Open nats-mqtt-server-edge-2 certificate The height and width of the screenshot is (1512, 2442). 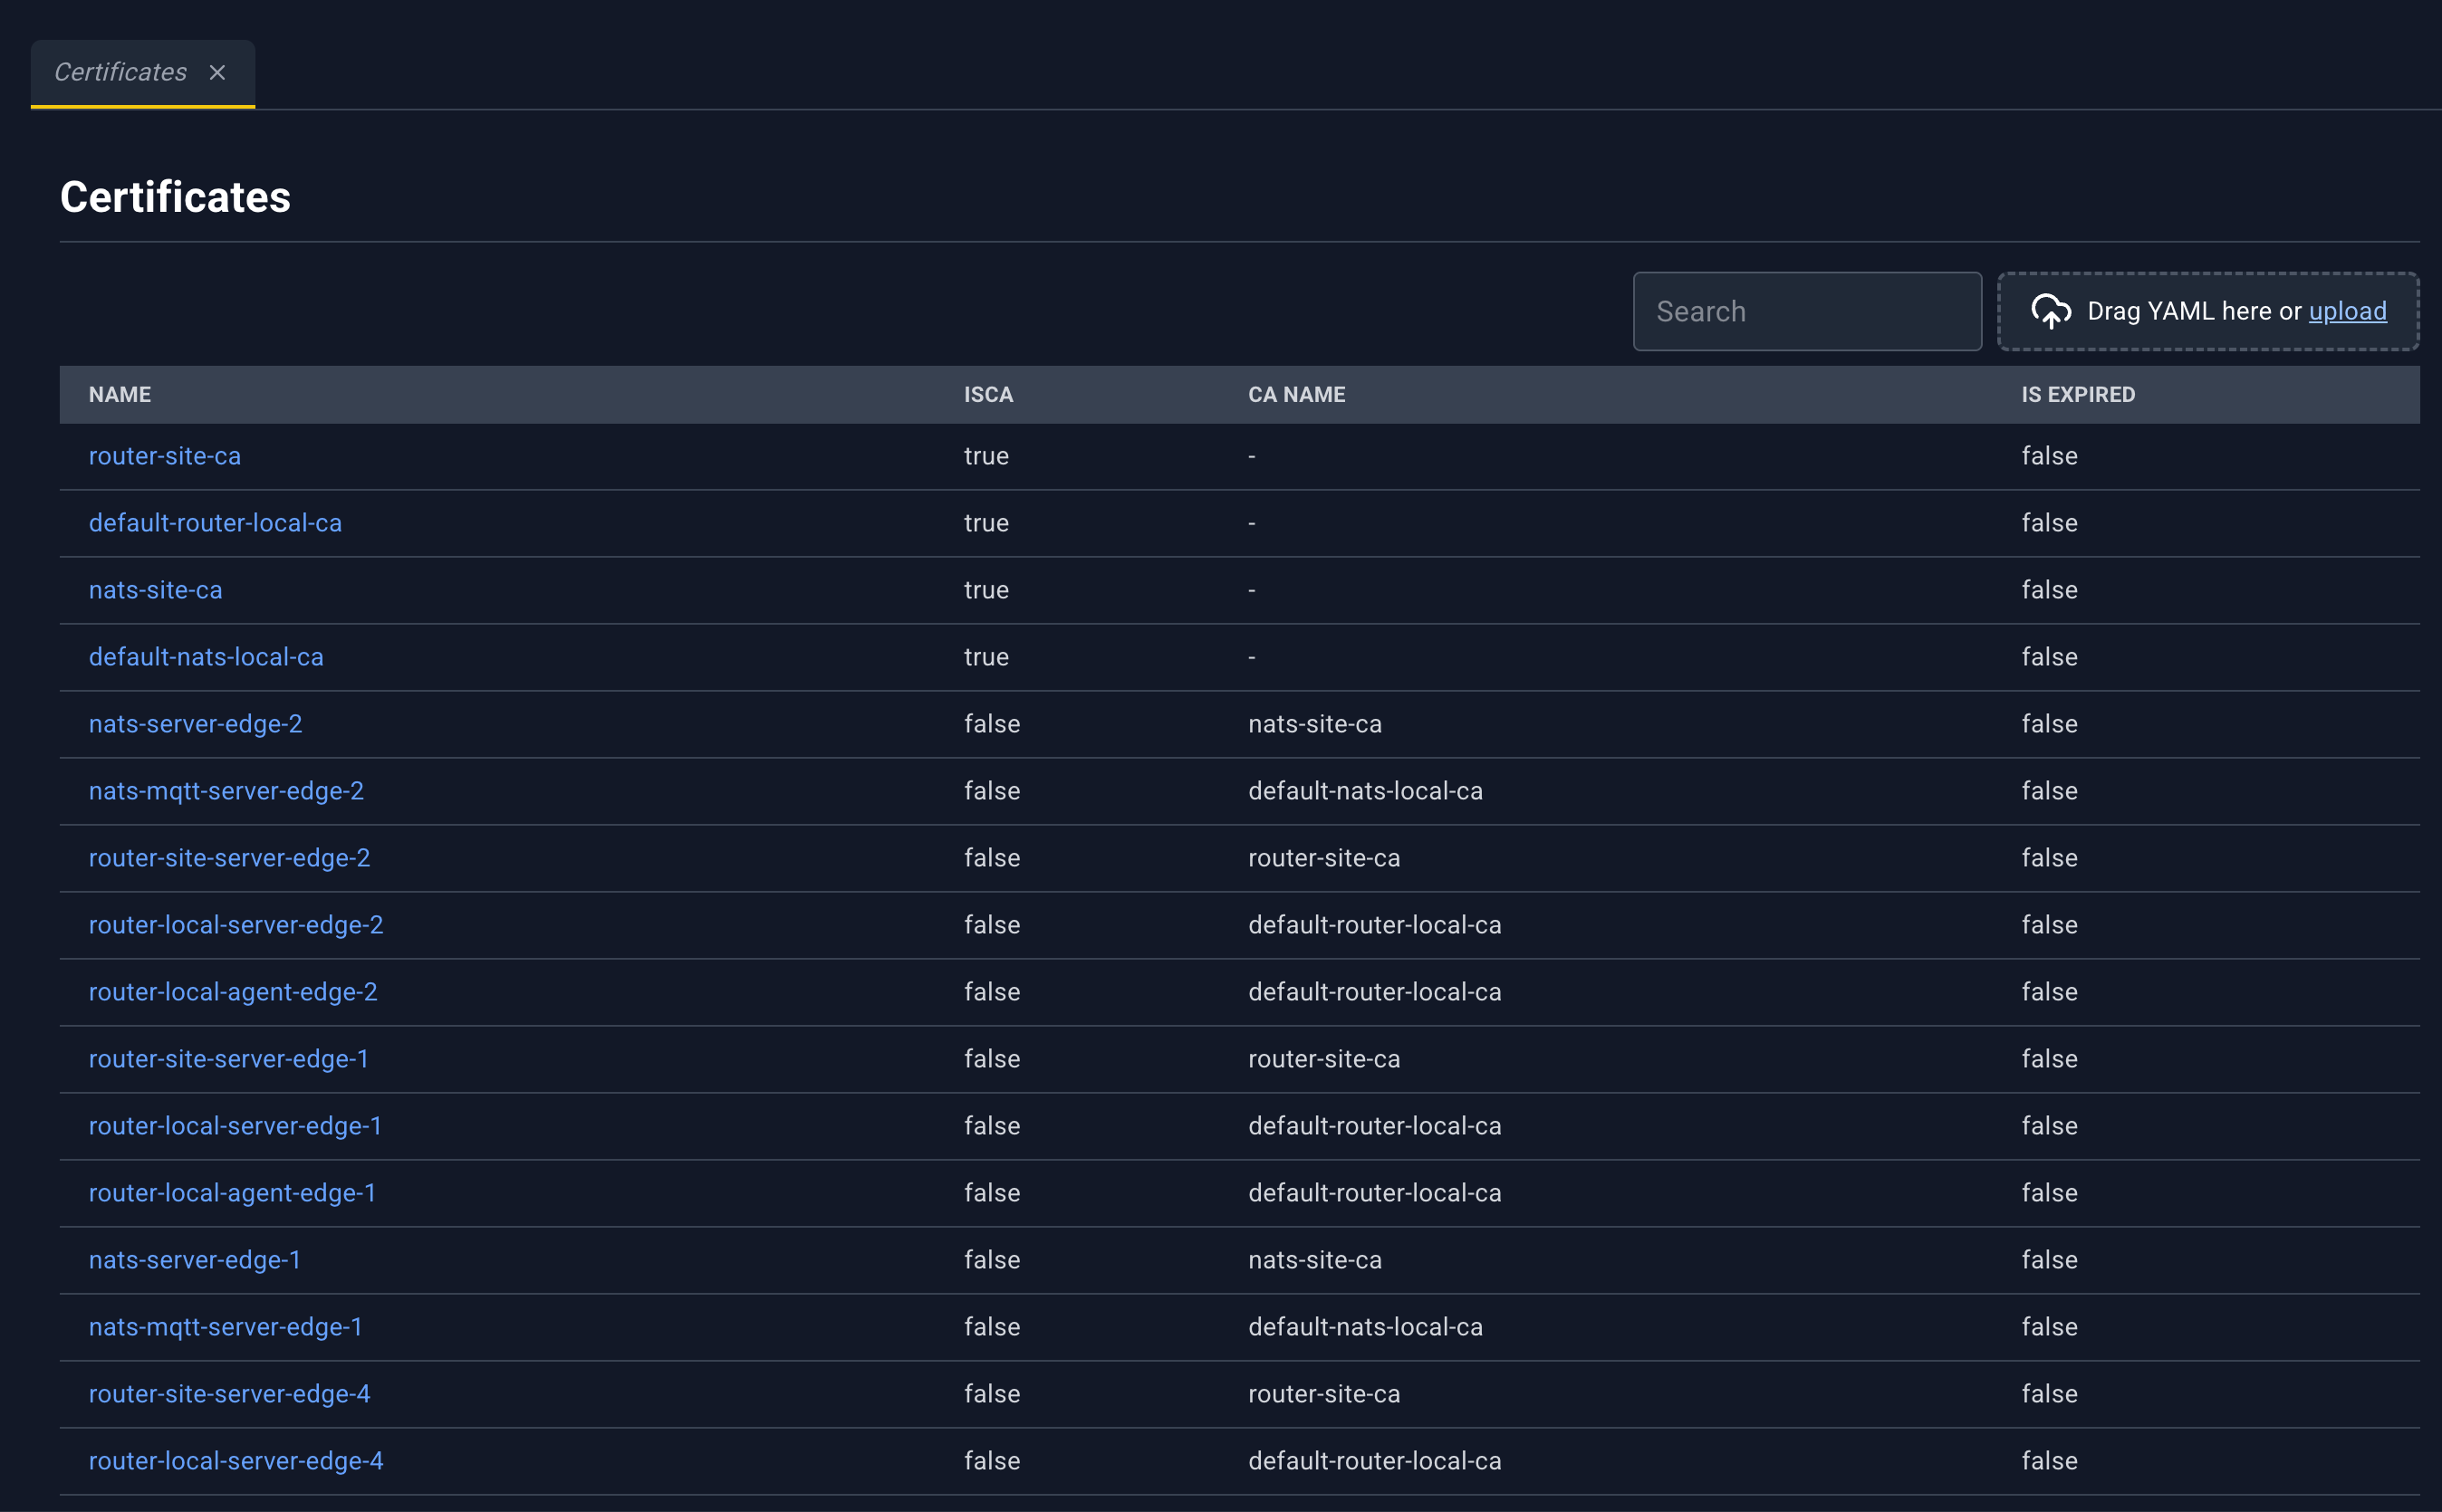click(226, 791)
